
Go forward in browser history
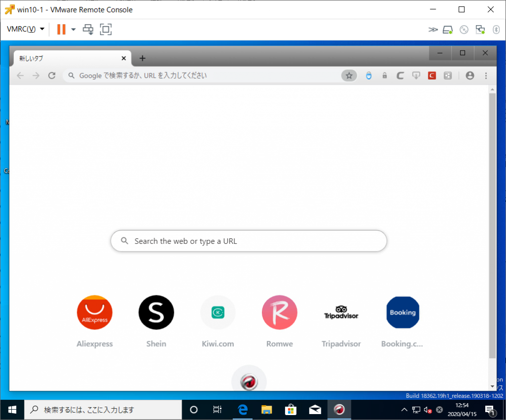click(36, 76)
